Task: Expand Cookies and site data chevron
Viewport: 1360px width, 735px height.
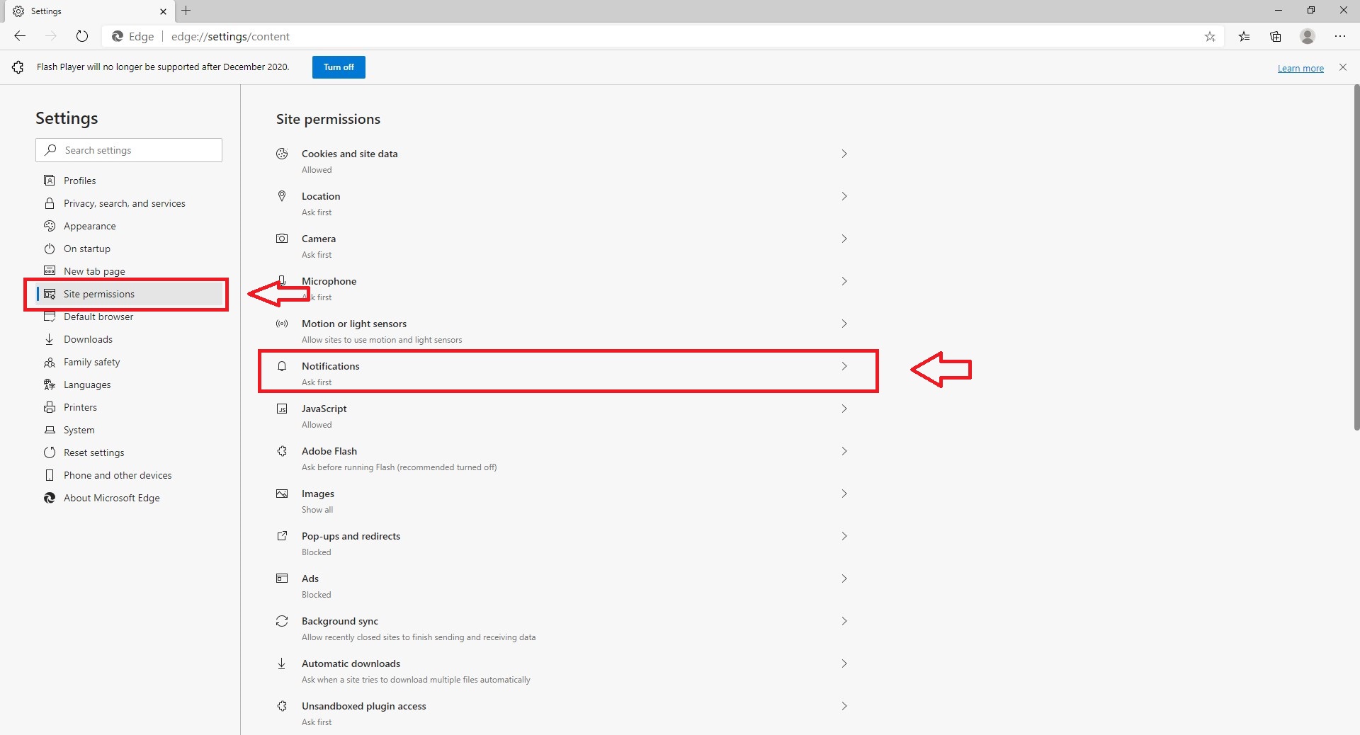Action: (x=844, y=154)
